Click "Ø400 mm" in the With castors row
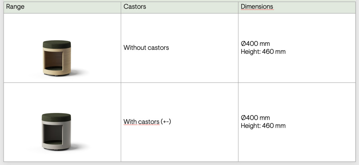The width and height of the screenshot is (359, 165). click(255, 118)
